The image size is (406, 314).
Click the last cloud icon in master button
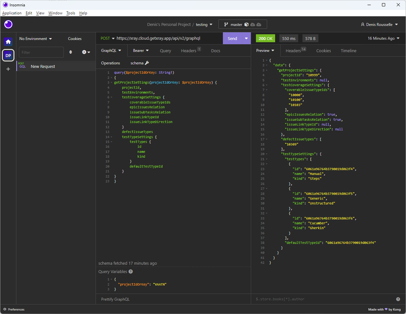tap(258, 24)
